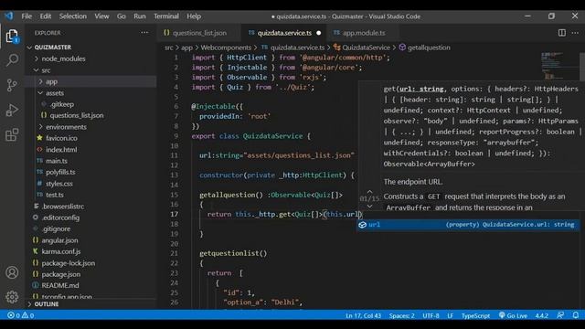Change UTF-8 encoding in status bar

tap(431, 315)
